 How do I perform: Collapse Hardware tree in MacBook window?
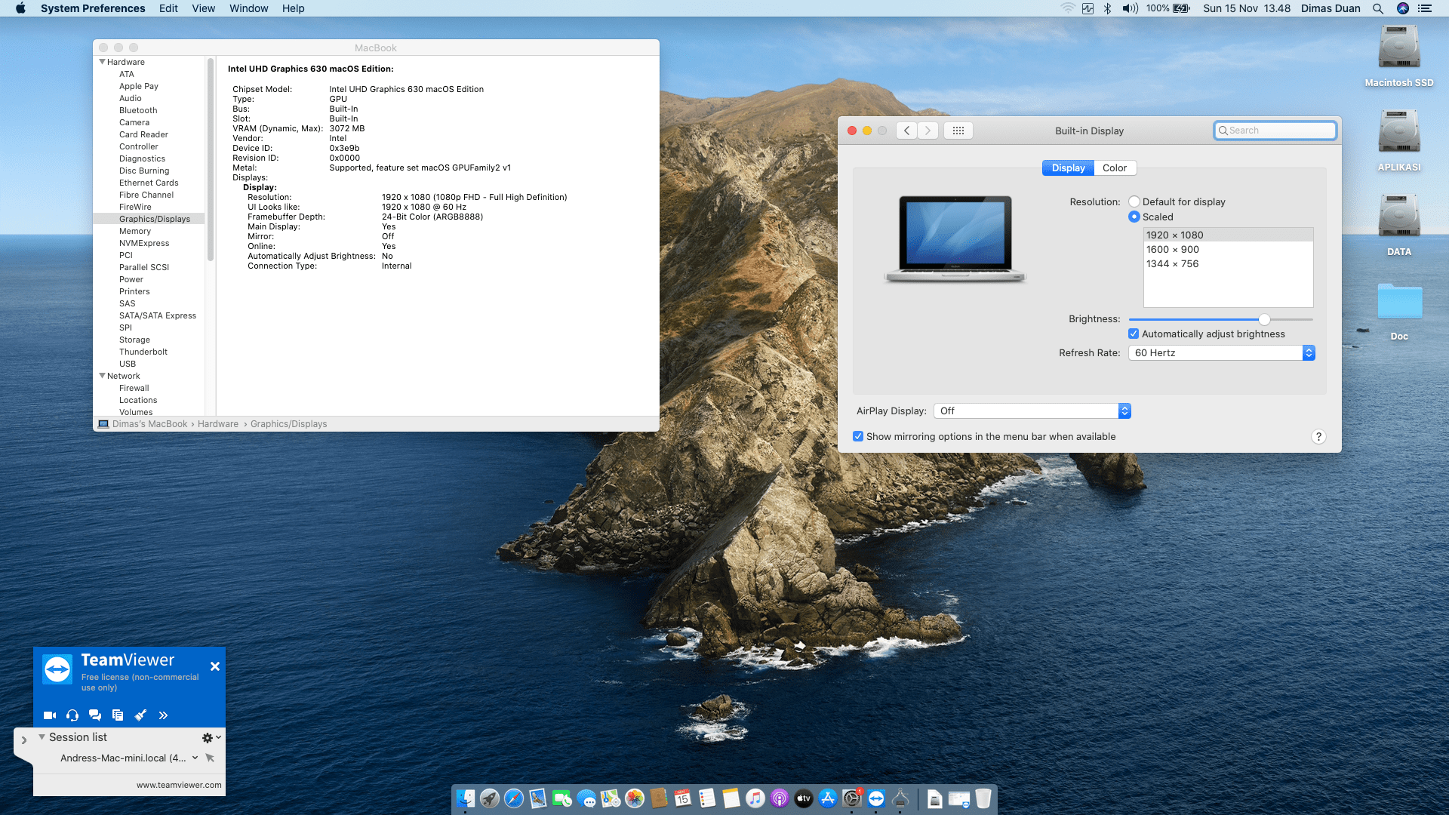point(102,62)
